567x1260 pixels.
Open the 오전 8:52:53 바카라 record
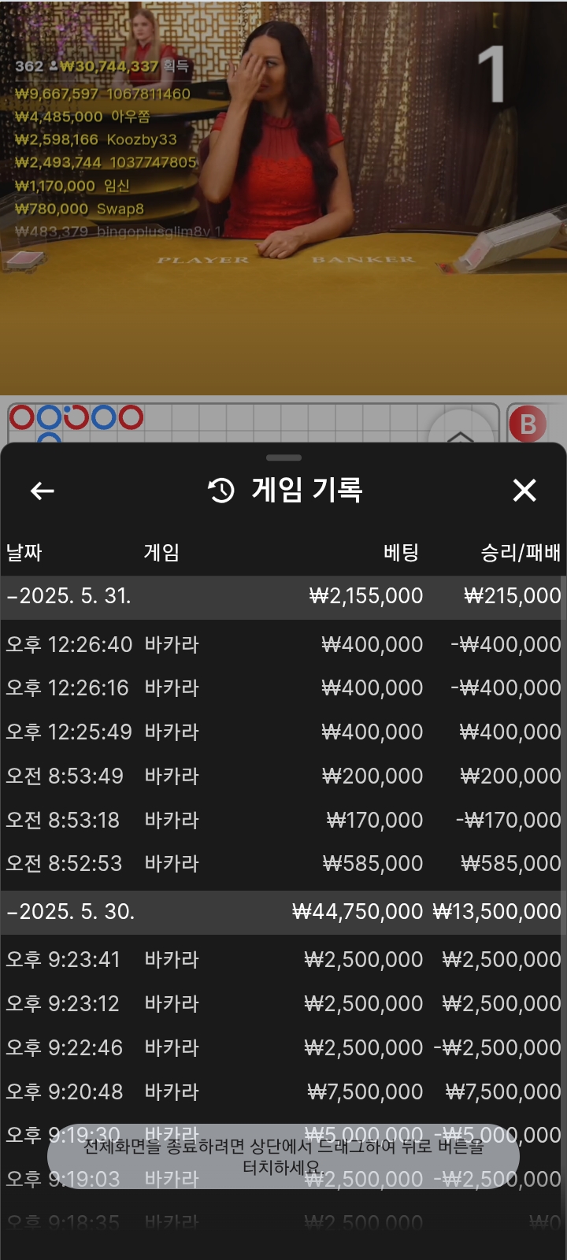tap(283, 864)
